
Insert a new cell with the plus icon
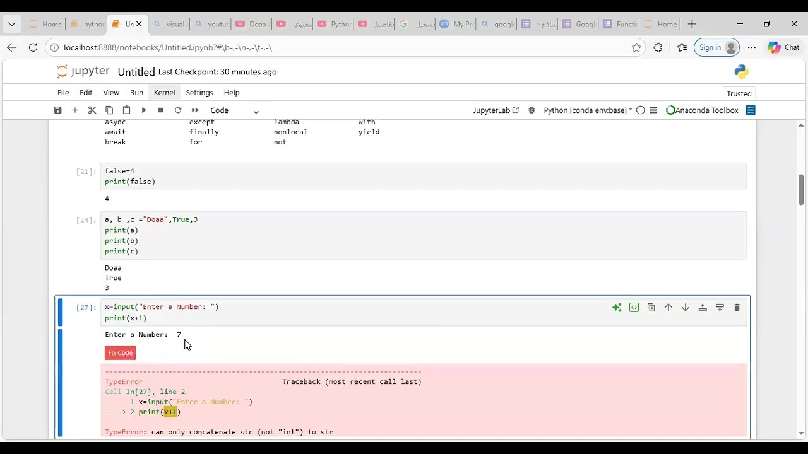75,110
